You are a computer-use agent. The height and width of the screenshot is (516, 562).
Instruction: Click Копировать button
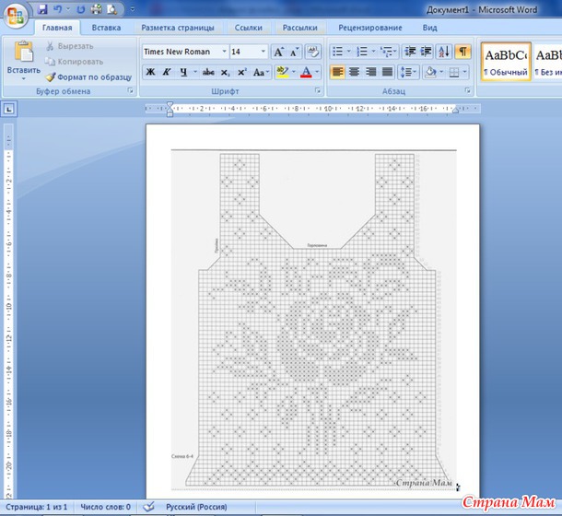coord(74,62)
